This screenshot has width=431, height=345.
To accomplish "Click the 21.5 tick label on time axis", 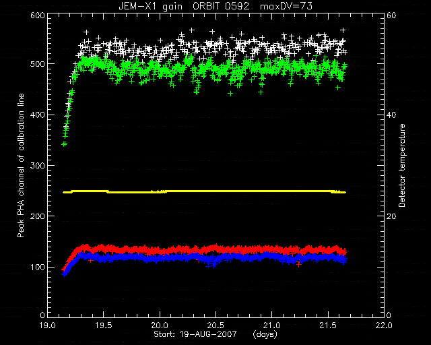I will click(328, 325).
